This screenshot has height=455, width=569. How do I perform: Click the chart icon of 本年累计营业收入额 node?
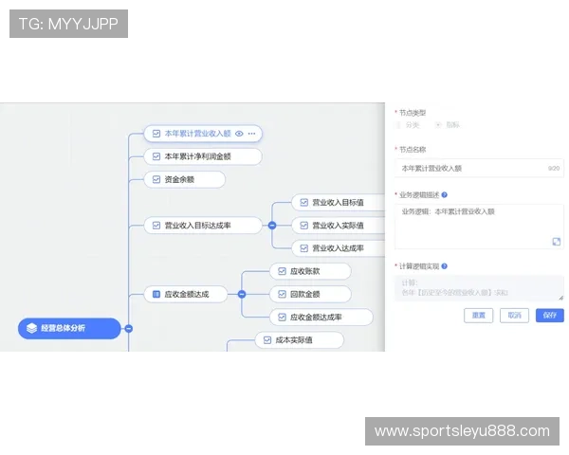[x=156, y=134]
